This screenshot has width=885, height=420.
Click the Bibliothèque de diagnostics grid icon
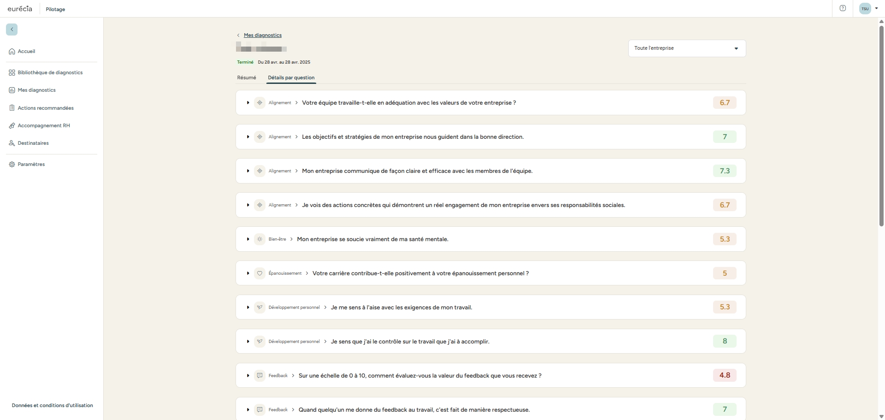[x=12, y=73]
